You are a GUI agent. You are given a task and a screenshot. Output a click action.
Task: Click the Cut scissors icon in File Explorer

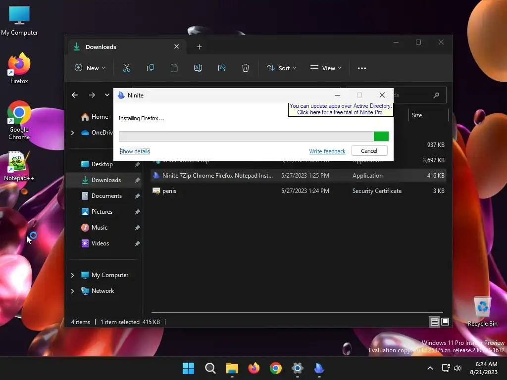pos(126,68)
